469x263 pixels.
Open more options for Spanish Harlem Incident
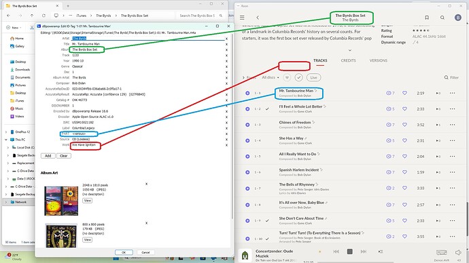pos(452,172)
